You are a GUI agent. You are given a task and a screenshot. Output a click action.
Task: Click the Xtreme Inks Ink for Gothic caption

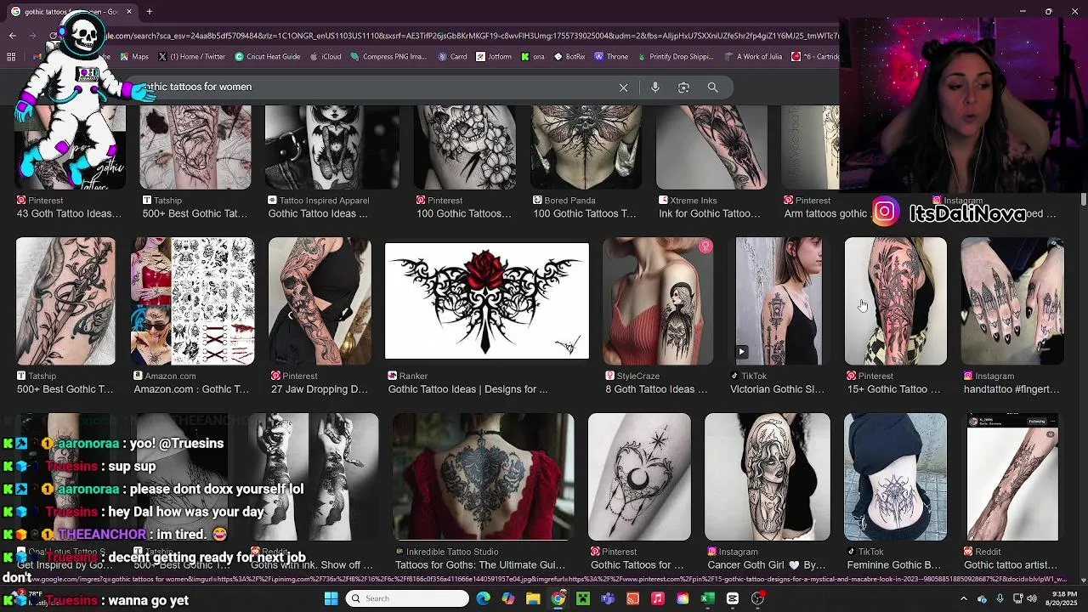coord(709,213)
